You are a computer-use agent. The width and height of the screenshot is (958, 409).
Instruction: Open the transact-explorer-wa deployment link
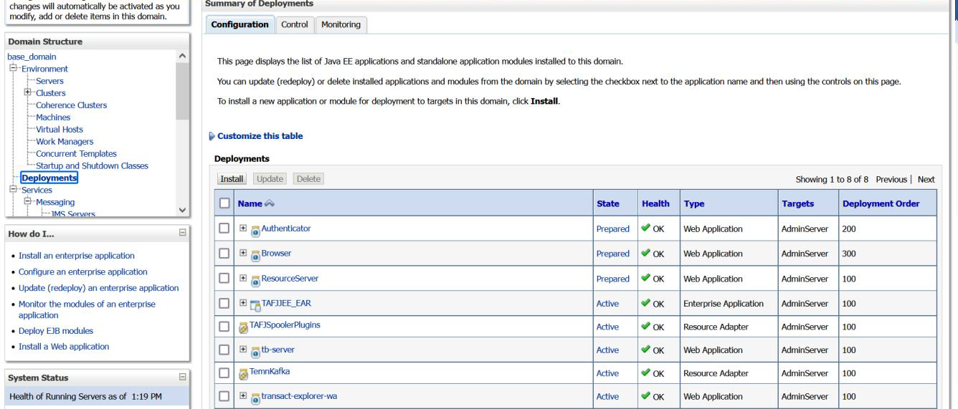[x=299, y=396]
